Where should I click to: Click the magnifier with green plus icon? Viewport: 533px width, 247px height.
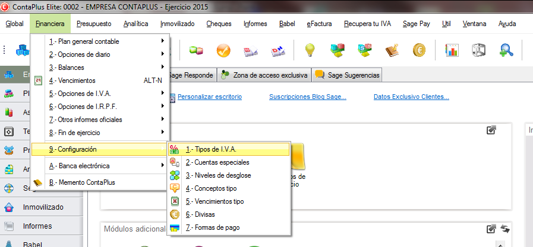click(x=506, y=50)
